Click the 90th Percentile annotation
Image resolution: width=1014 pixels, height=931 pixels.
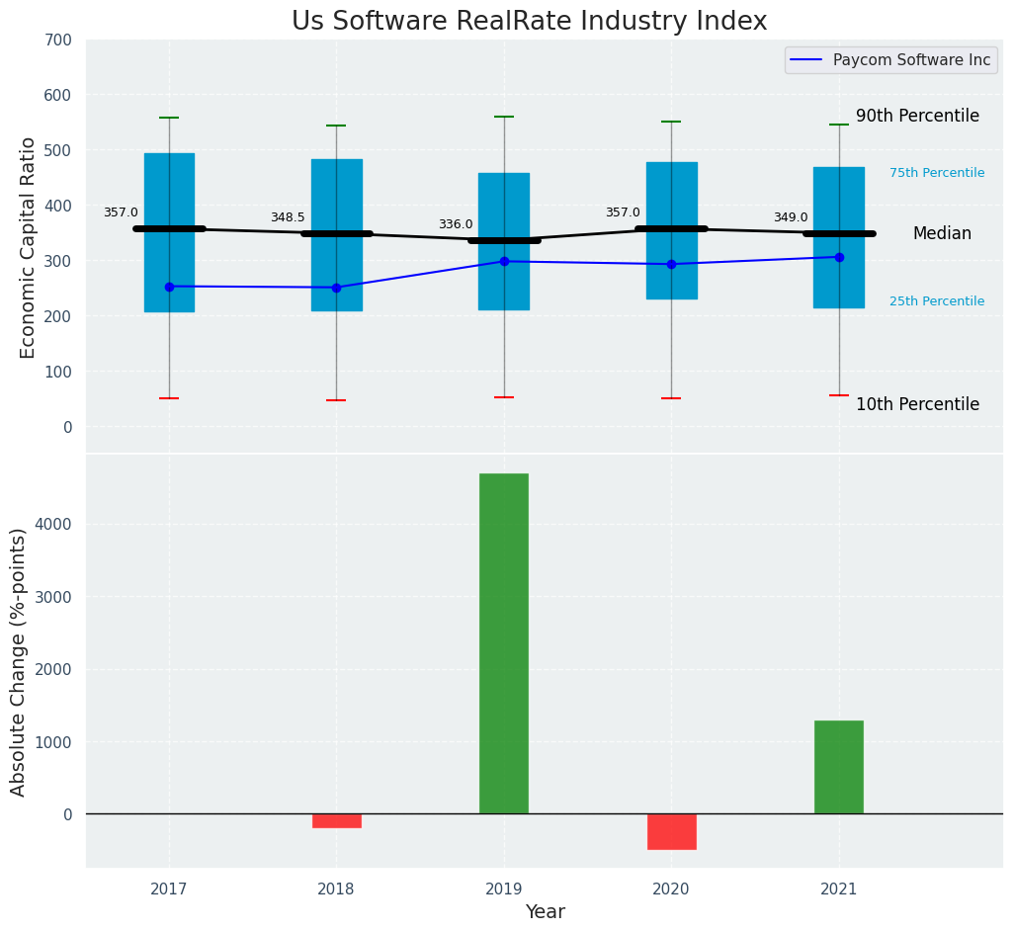[917, 116]
